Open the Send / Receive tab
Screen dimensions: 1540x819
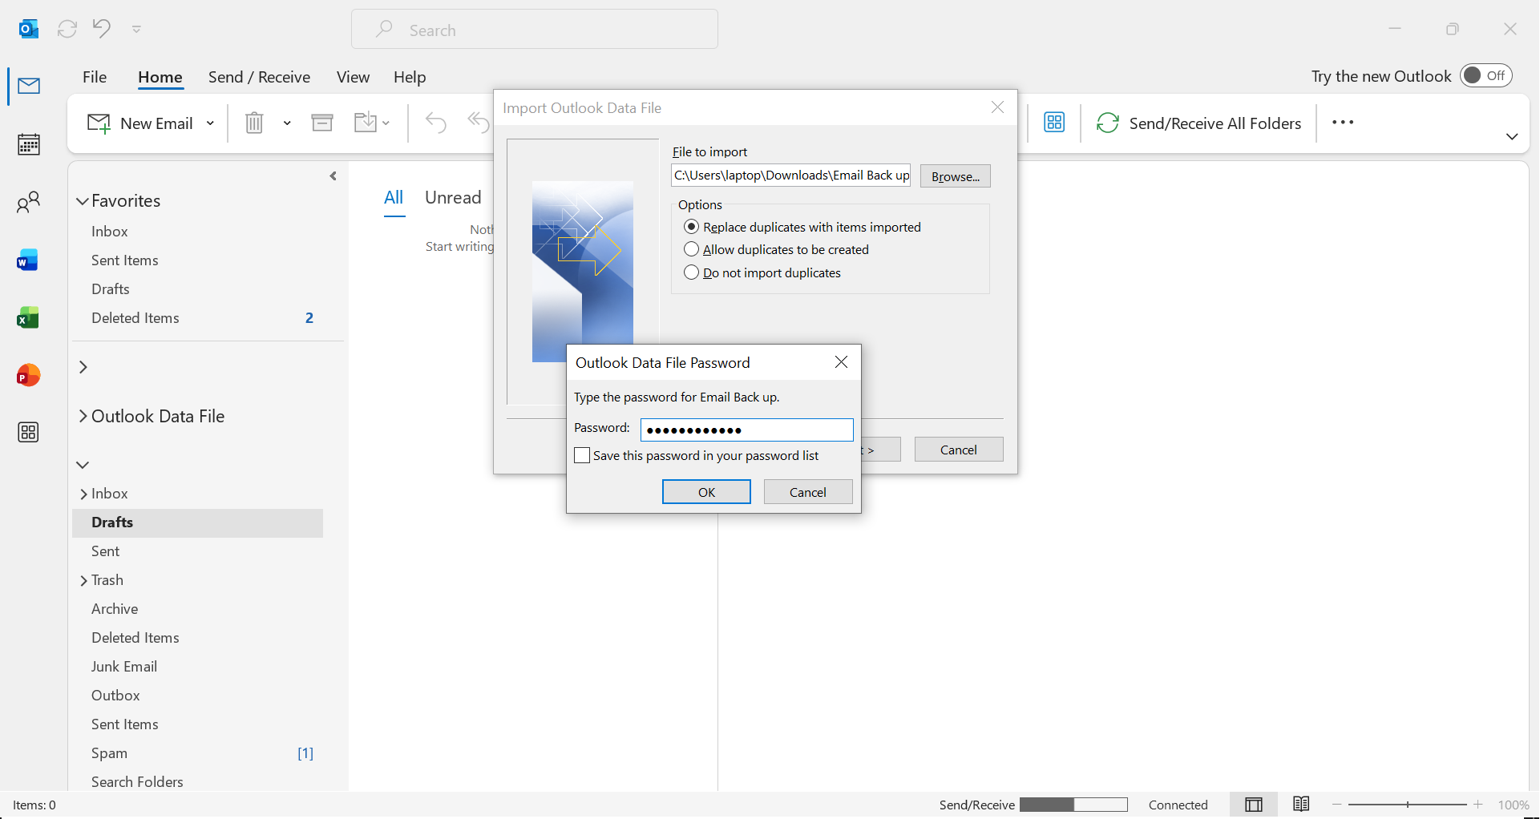tap(259, 77)
